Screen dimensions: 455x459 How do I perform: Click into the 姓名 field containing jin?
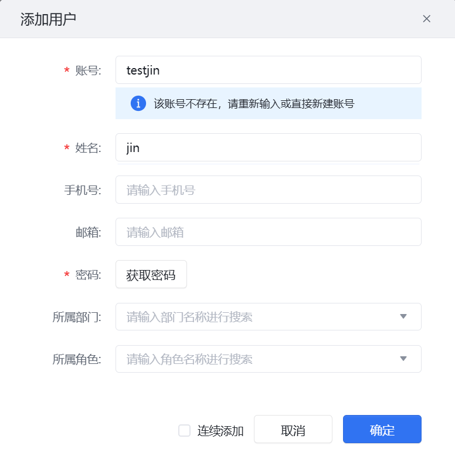[268, 148]
